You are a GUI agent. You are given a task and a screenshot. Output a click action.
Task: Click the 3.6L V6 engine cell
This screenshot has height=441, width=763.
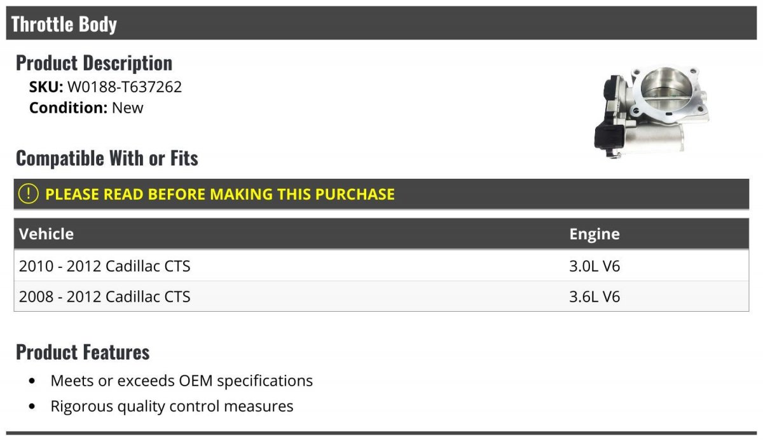(x=595, y=297)
